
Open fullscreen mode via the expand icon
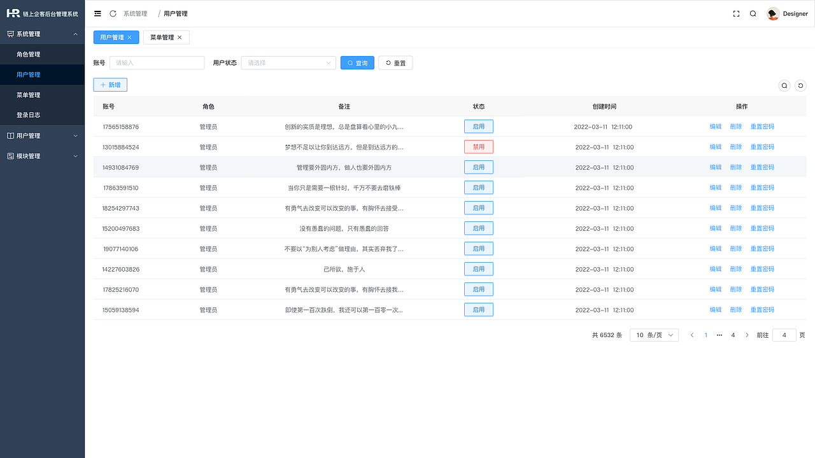736,13
